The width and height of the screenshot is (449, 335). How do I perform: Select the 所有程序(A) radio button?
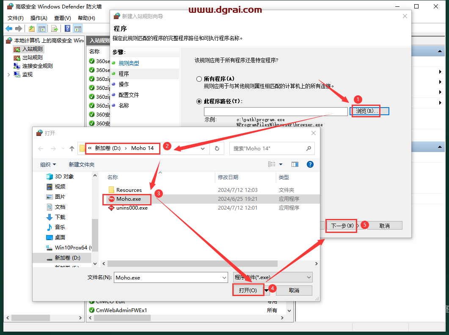pyautogui.click(x=199, y=79)
